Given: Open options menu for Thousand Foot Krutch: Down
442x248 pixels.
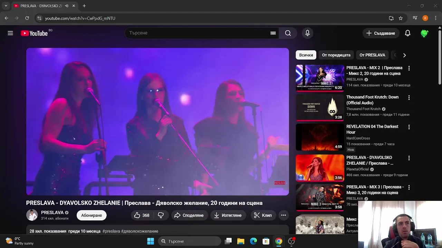Looking at the screenshot, I should coord(409,98).
